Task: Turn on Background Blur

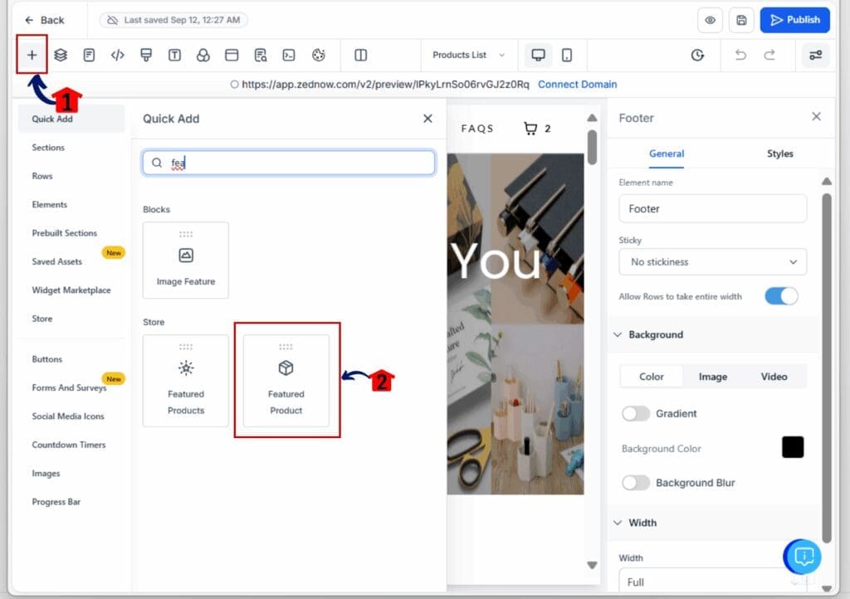Action: pos(637,482)
